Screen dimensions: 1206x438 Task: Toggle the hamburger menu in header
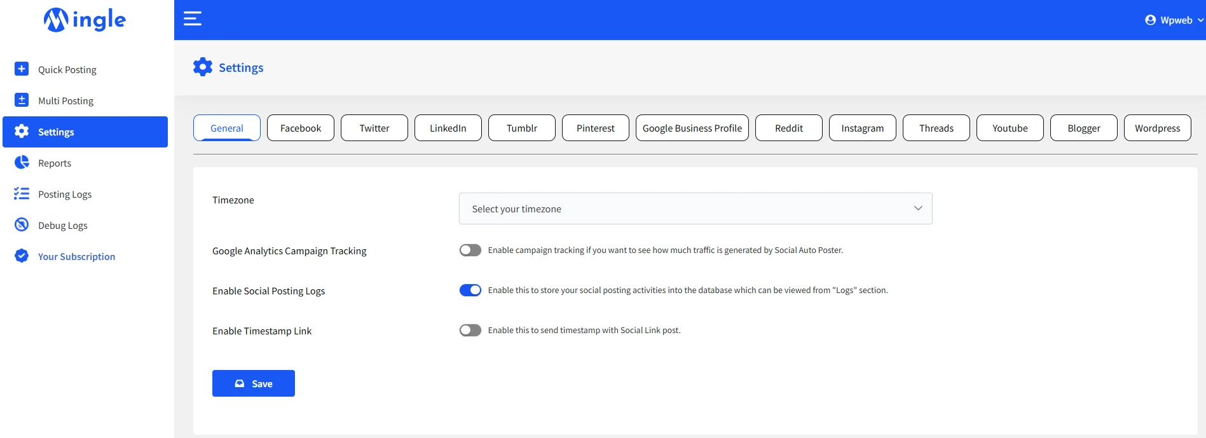point(193,19)
